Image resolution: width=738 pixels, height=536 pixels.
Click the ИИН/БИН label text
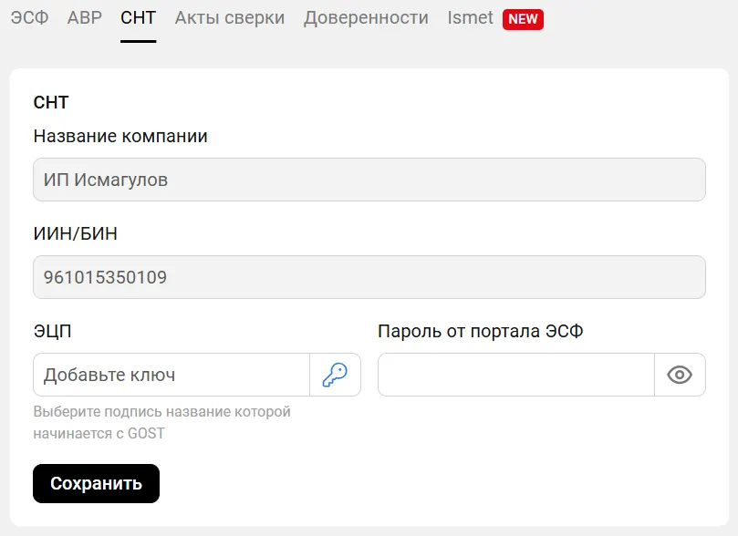75,234
